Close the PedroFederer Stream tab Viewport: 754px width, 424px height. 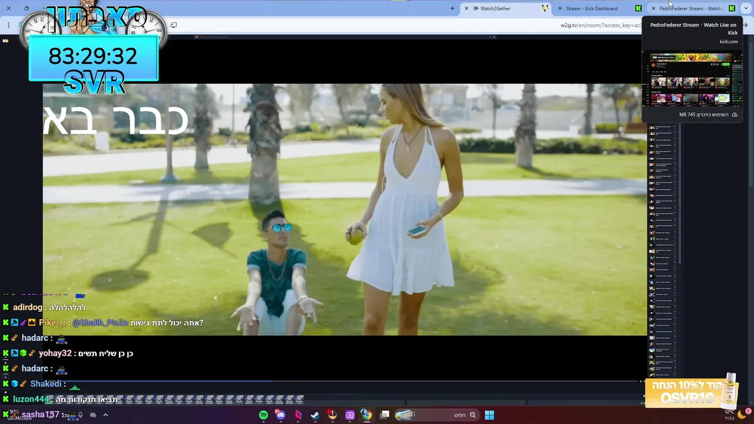(x=653, y=8)
